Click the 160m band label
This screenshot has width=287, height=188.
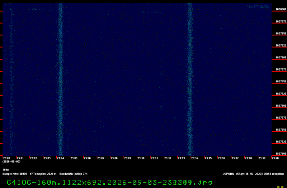coord(6,170)
